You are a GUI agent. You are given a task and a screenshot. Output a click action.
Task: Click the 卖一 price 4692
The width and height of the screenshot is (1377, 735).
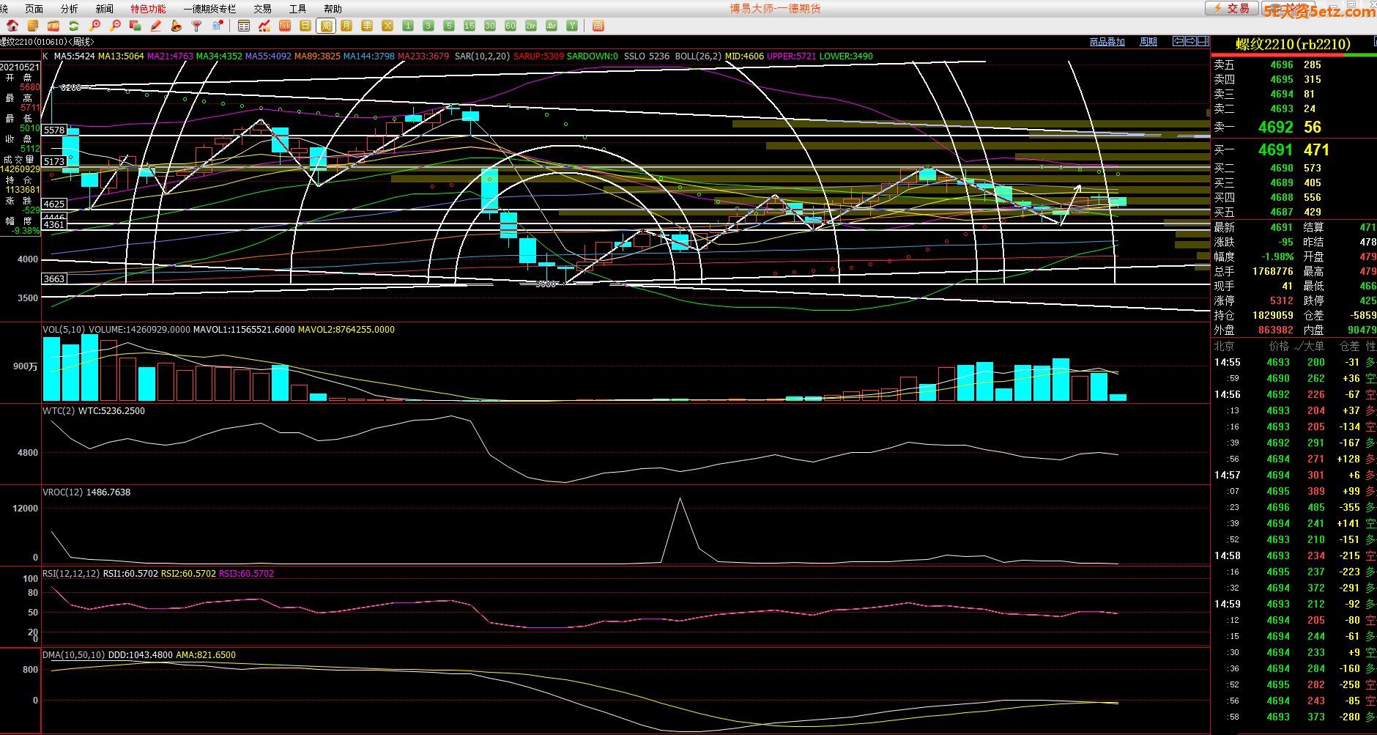pos(1276,127)
